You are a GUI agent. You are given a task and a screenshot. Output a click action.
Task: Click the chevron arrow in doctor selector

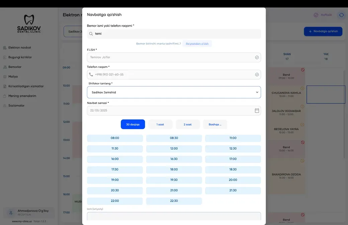pos(257,92)
